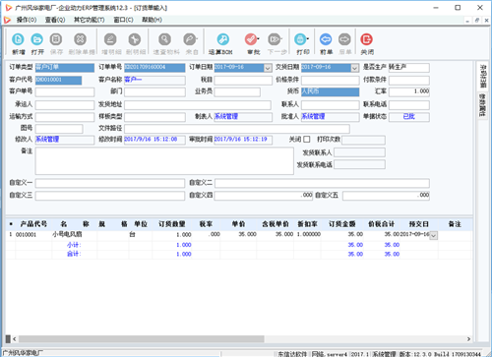Open the 预交日 dropdown in the grid row

pos(433,235)
